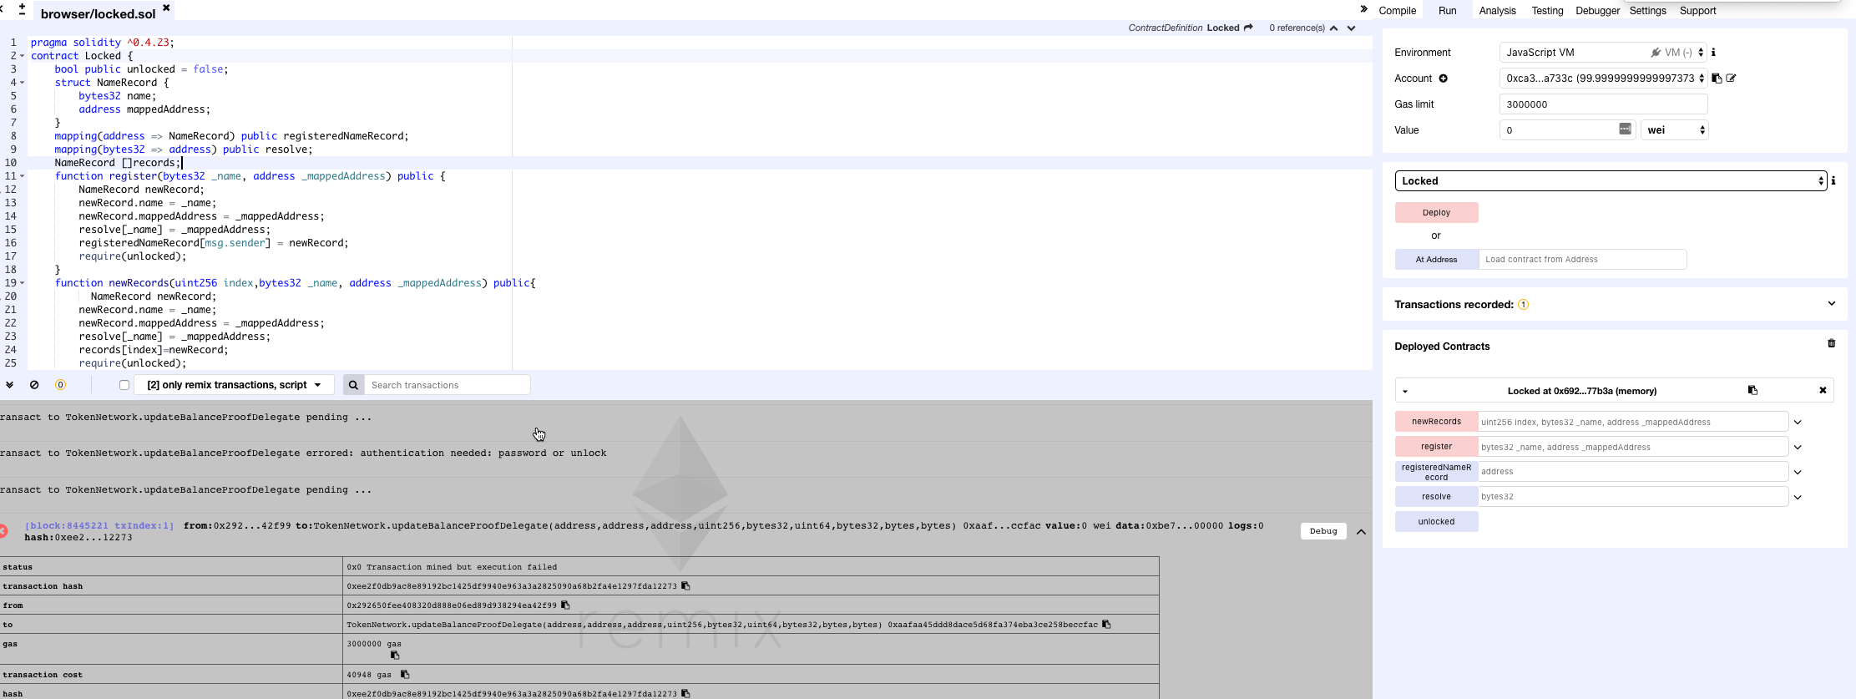Switch to the Testing tab
1856x699 pixels.
coord(1547,11)
